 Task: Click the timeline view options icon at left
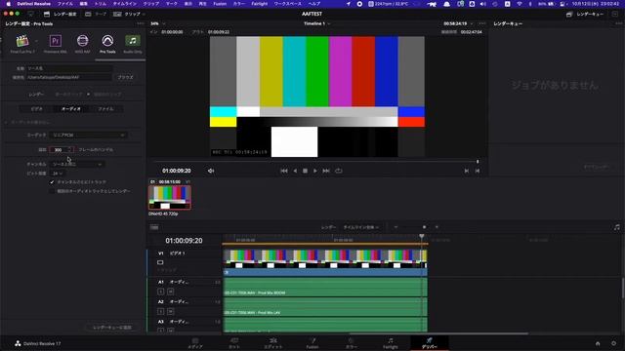click(x=154, y=227)
